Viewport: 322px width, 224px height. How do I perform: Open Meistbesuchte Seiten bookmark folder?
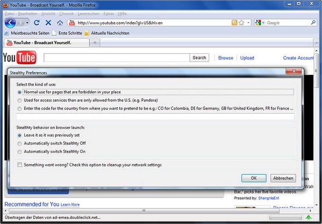(27, 33)
